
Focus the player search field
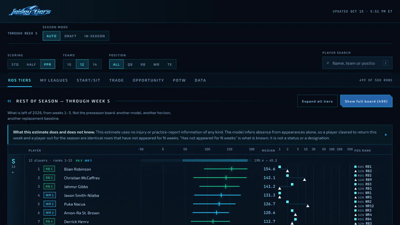point(357,63)
